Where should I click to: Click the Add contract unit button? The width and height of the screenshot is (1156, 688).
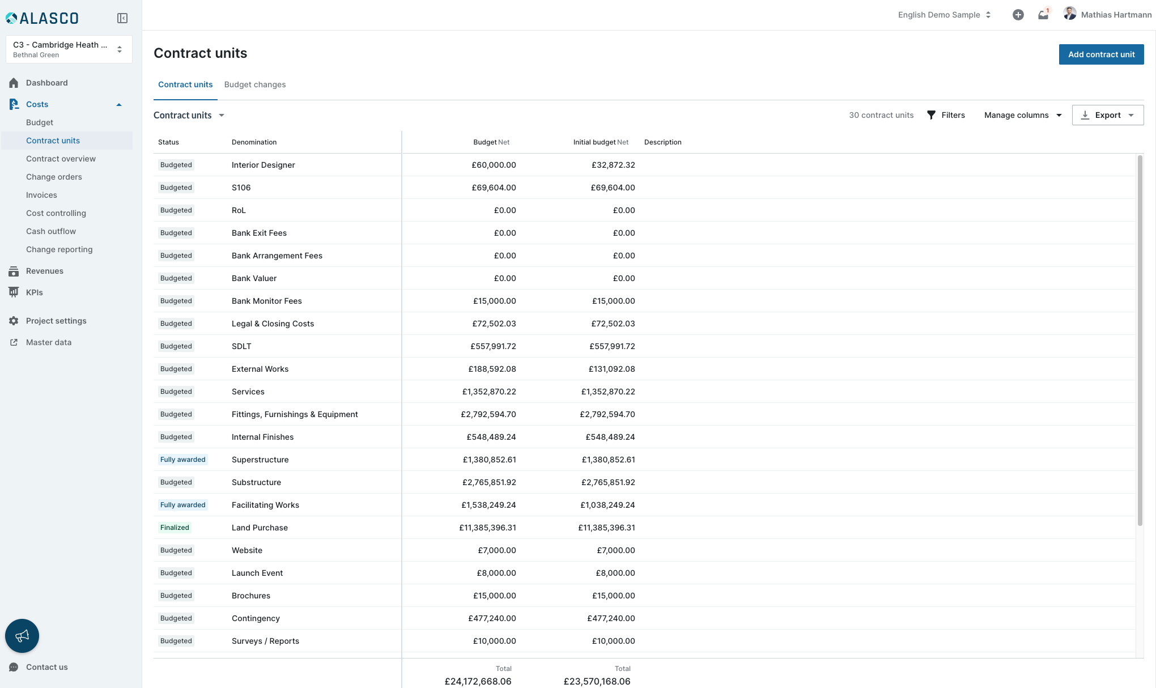(x=1101, y=54)
